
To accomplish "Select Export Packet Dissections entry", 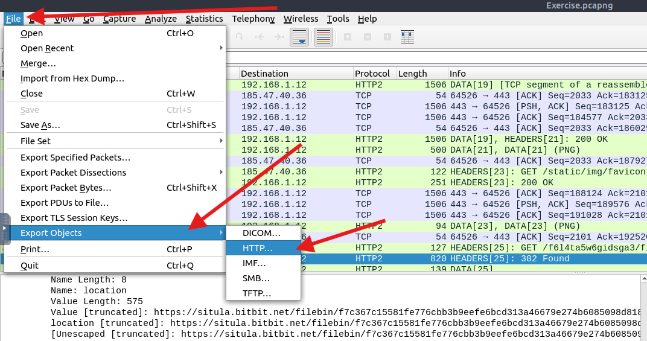I will point(115,172).
